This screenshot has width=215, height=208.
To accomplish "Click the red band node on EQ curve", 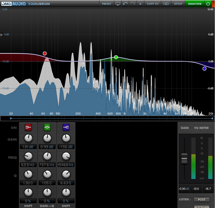I will [45, 54].
